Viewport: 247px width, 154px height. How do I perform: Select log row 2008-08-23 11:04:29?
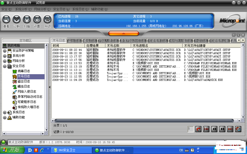pos(146,80)
